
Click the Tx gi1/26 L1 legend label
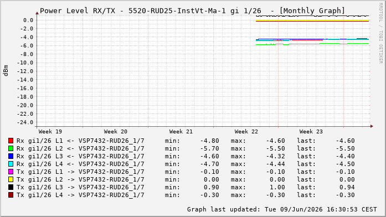80,172
